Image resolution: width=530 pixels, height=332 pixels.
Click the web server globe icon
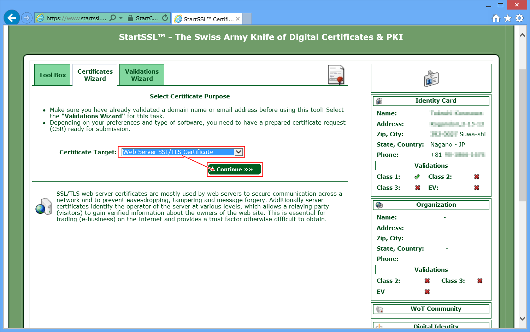click(44, 206)
